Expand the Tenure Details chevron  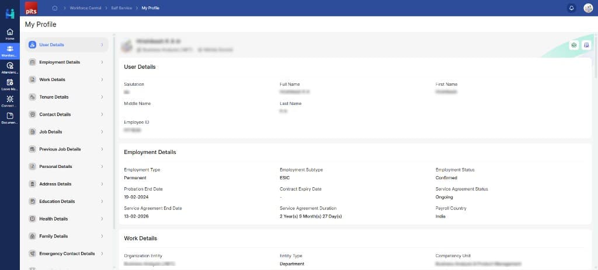[102, 97]
